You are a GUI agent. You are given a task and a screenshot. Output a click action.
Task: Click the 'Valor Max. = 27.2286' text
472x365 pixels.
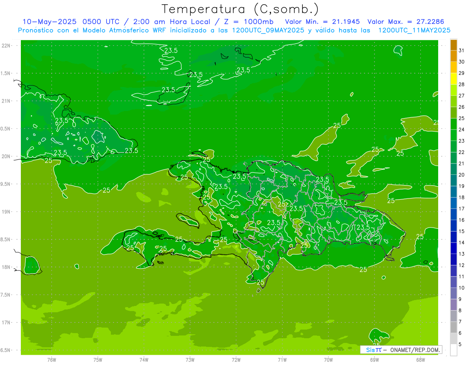click(406, 21)
